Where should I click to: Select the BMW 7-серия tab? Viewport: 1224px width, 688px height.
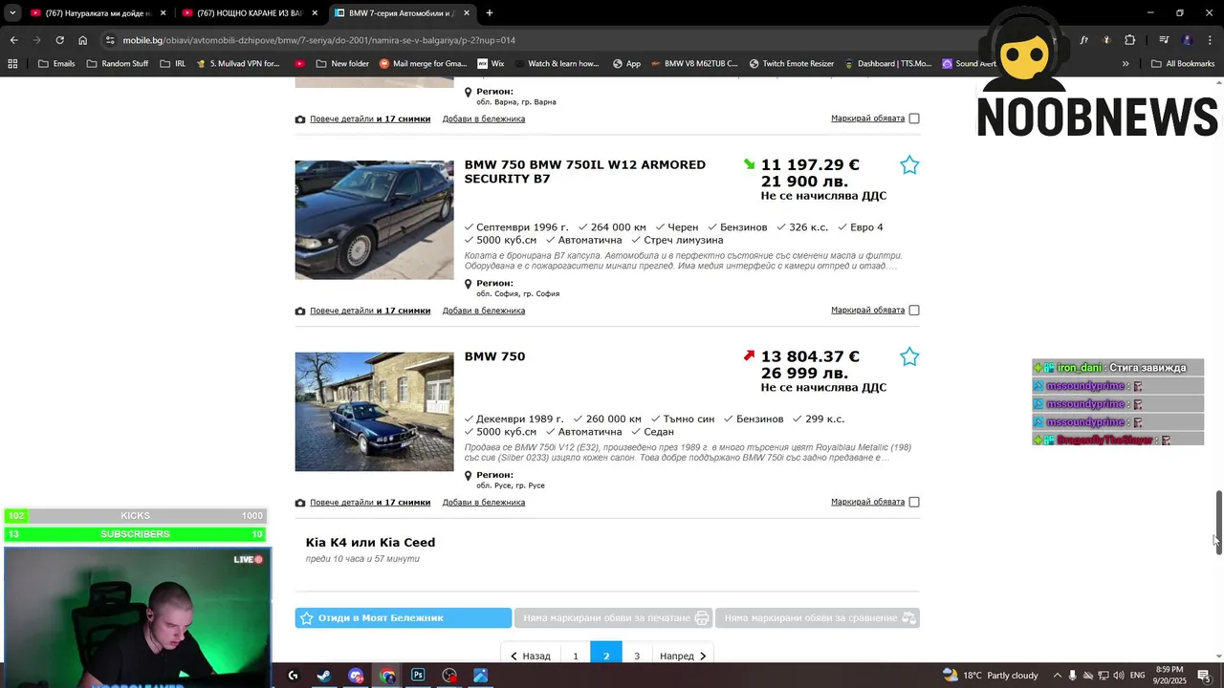coord(403,13)
